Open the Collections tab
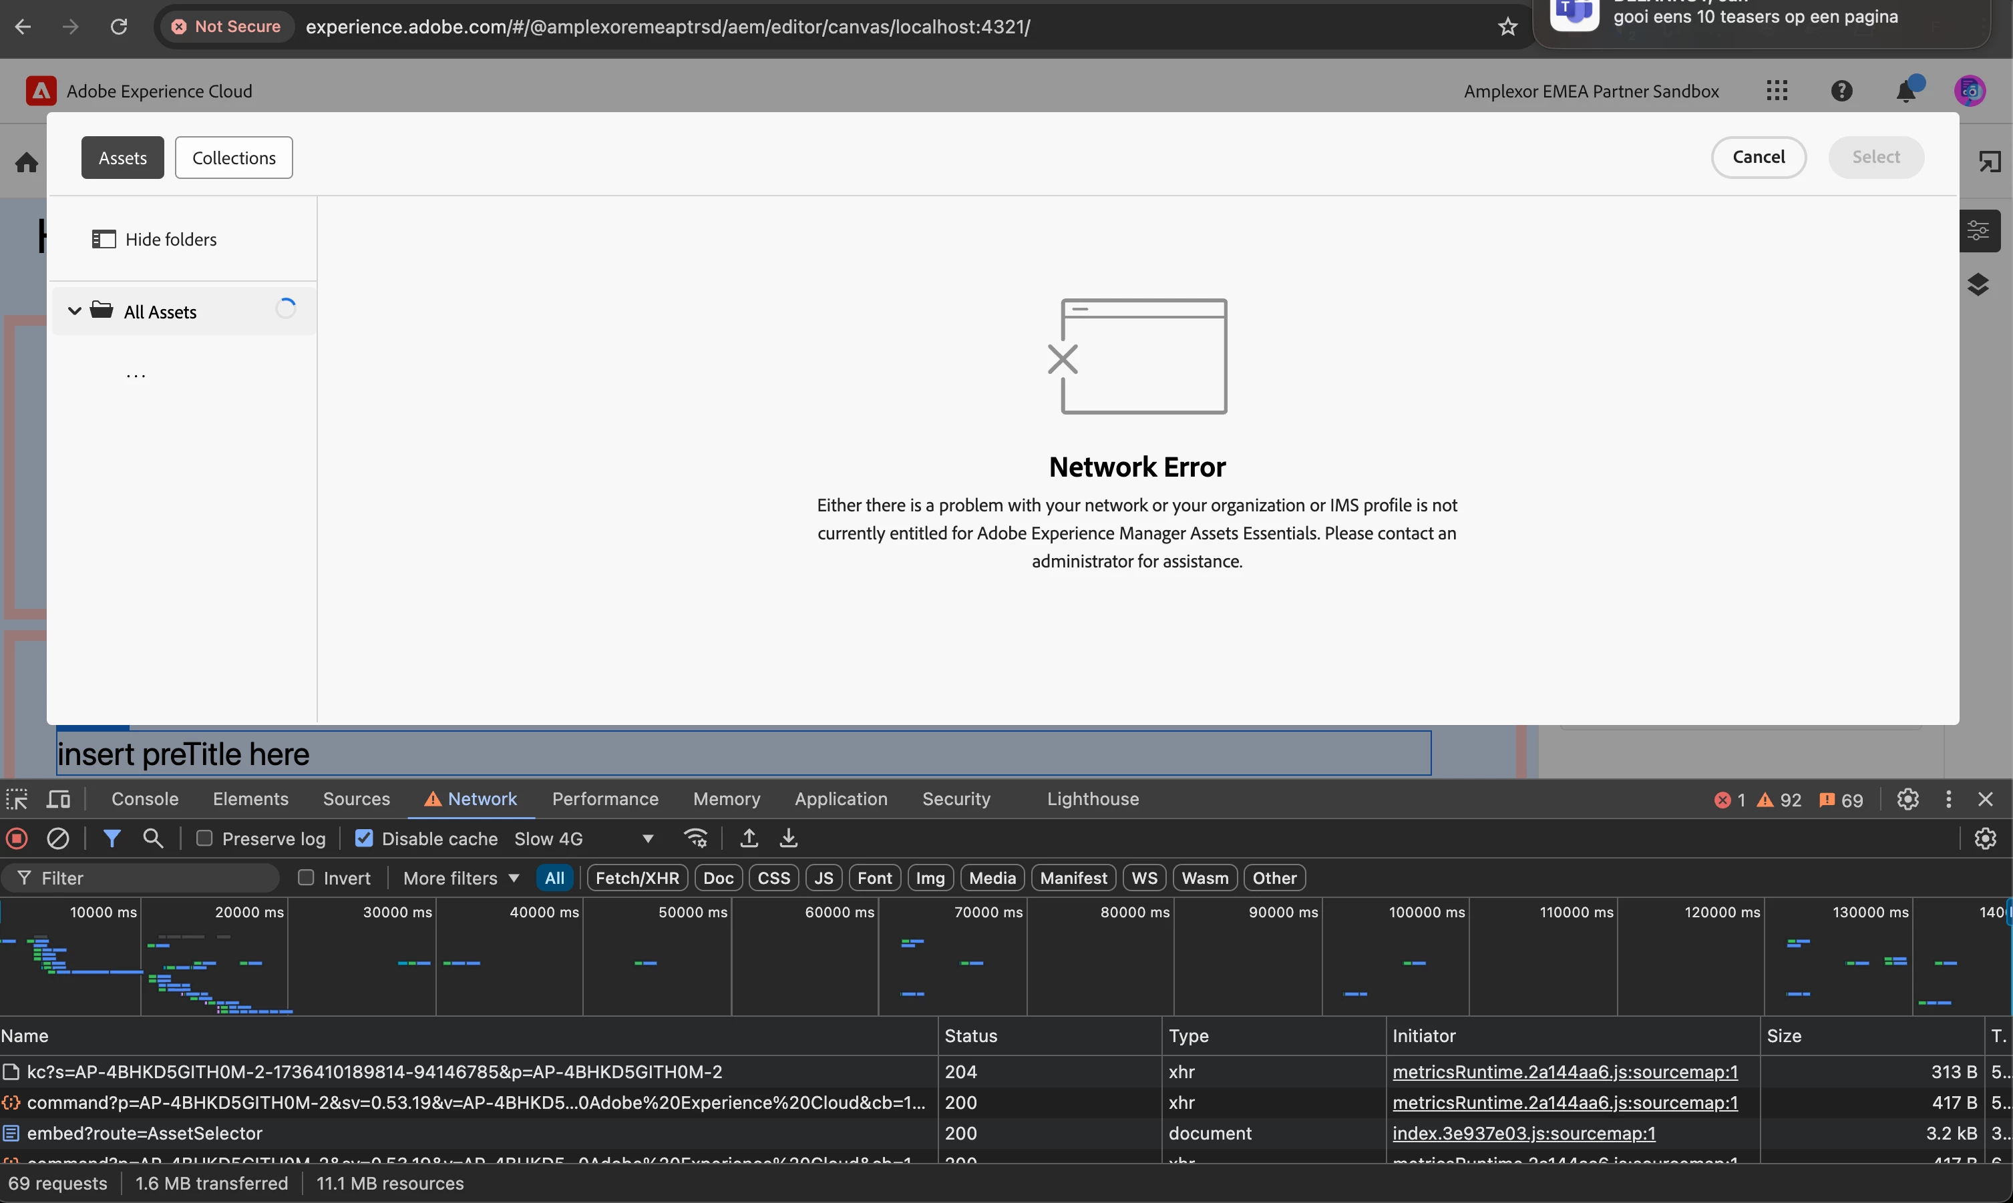Screen dimensions: 2013x1203 coord(234,158)
